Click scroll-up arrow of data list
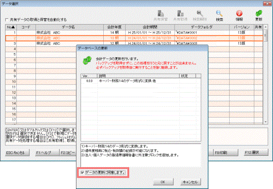This screenshot has height=189, width=273. (x=266, y=27)
